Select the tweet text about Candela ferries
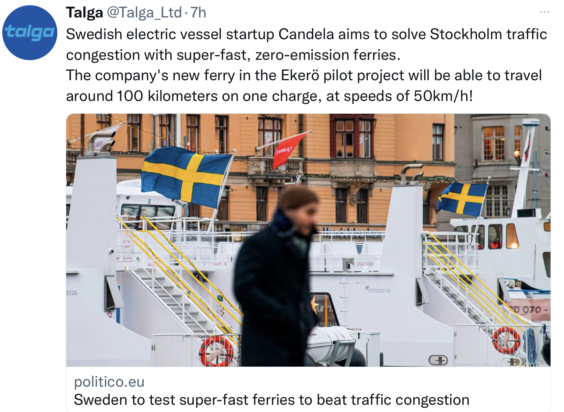564x412 pixels. tap(306, 65)
